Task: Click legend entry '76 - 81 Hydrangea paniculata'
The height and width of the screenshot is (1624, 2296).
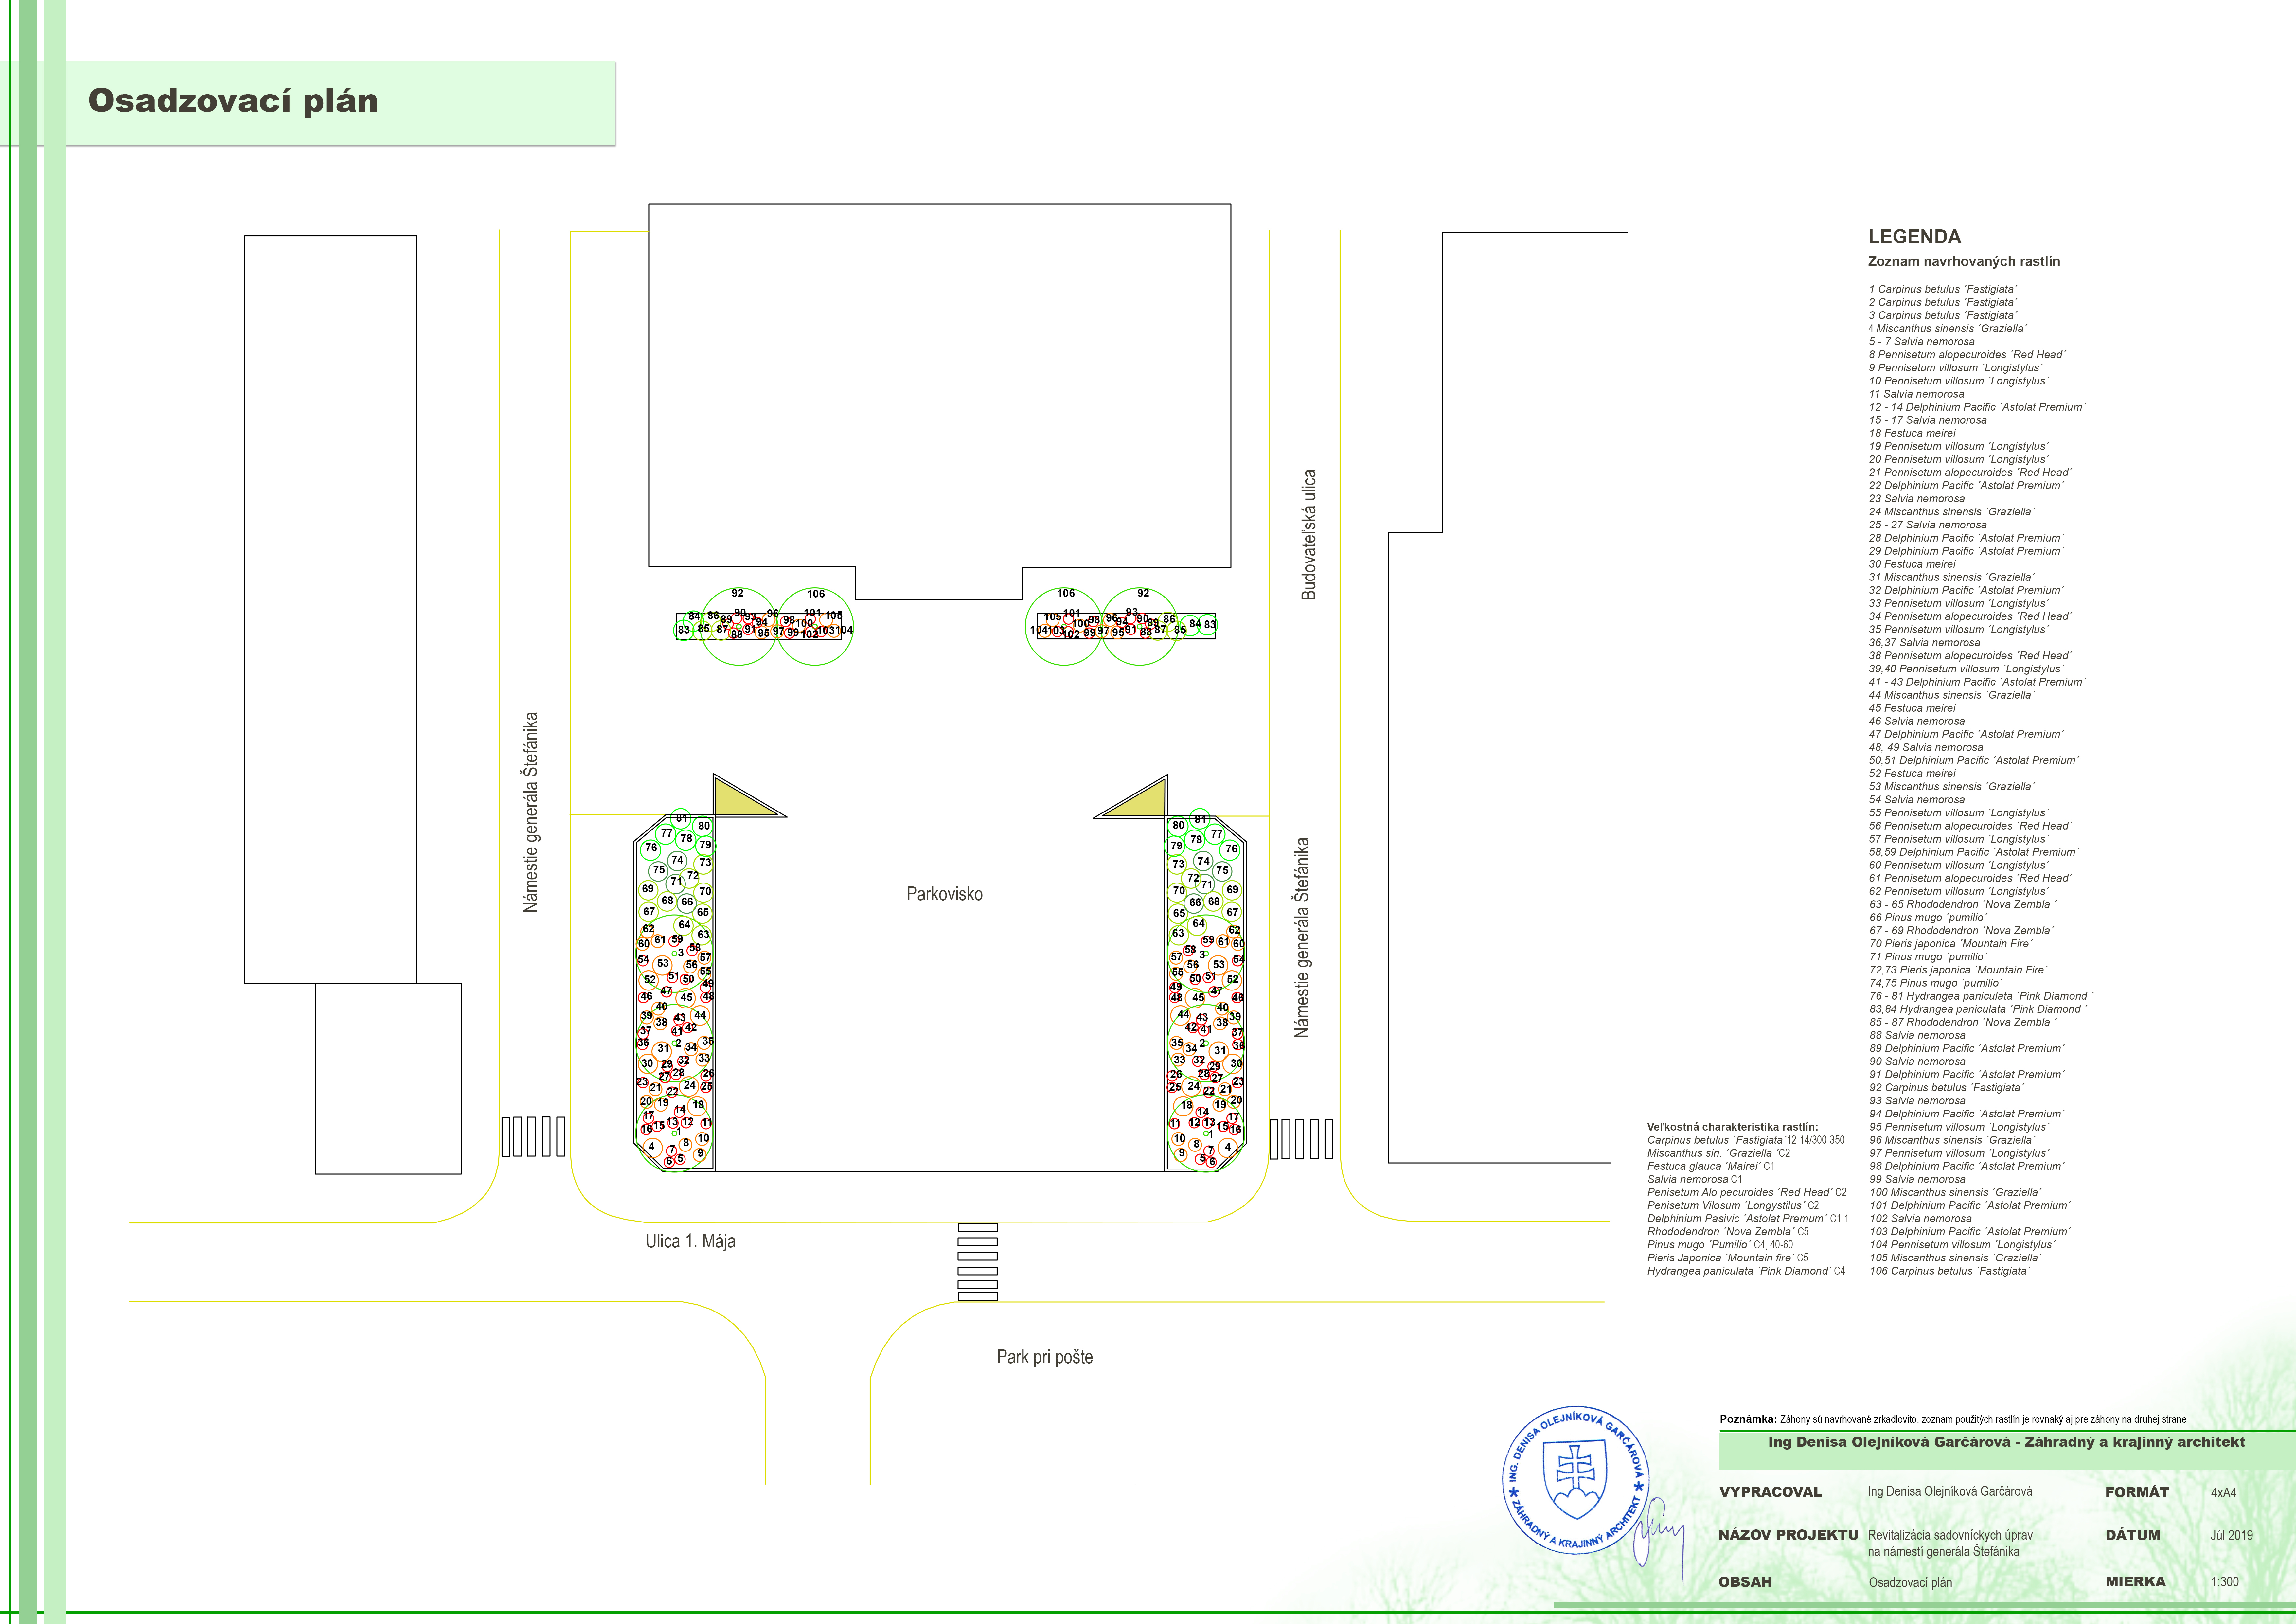Action: [x=1981, y=996]
